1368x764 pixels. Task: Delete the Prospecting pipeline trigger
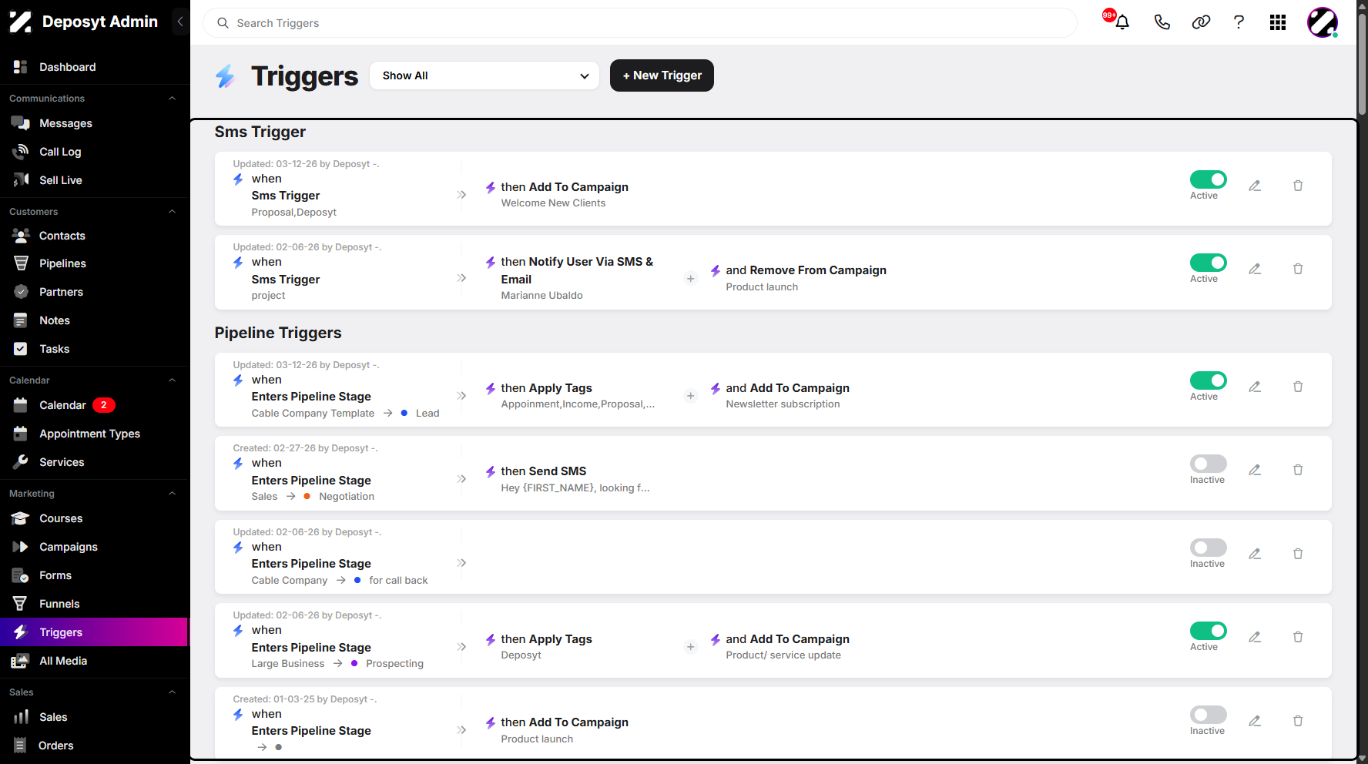(x=1298, y=637)
